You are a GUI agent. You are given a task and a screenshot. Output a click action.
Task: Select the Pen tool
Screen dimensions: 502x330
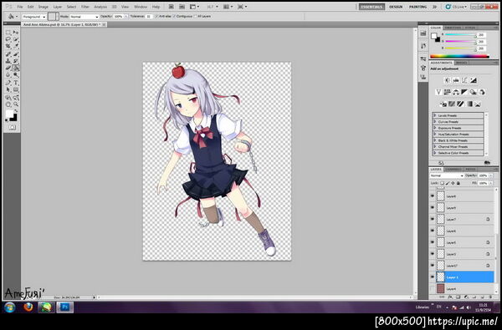click(x=8, y=83)
